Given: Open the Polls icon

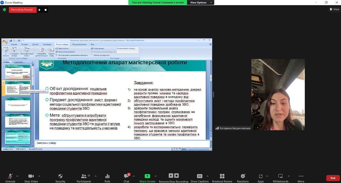Looking at the screenshot, I should [107, 176].
